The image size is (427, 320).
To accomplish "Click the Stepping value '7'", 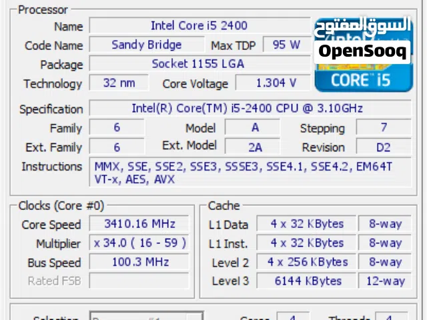I will tap(384, 127).
